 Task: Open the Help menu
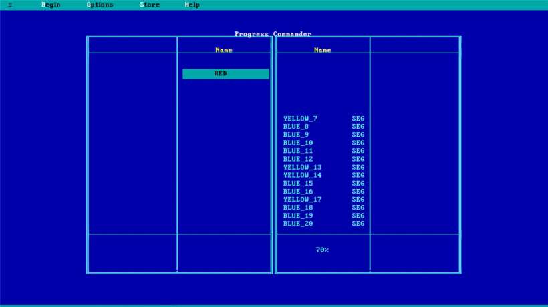coord(192,5)
